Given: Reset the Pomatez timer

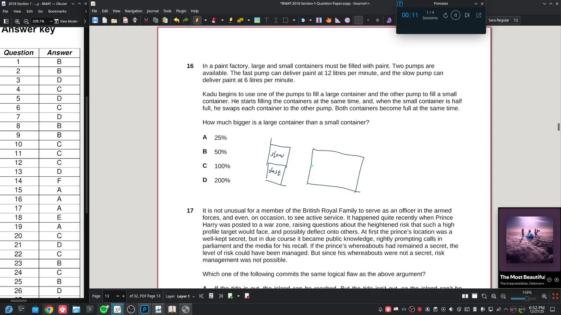Looking at the screenshot, I should pyautogui.click(x=445, y=15).
